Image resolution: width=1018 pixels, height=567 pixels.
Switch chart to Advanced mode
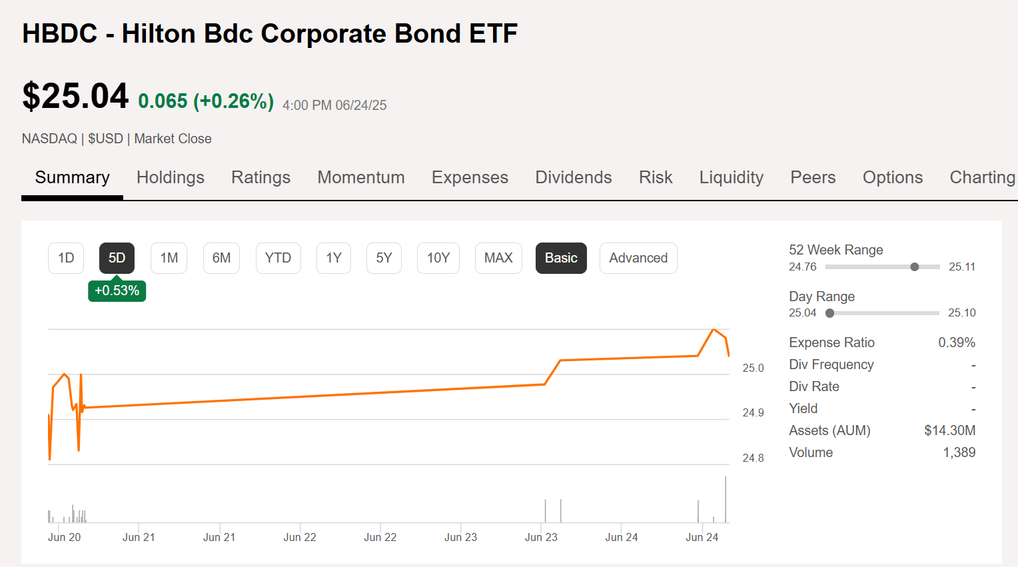coord(638,258)
